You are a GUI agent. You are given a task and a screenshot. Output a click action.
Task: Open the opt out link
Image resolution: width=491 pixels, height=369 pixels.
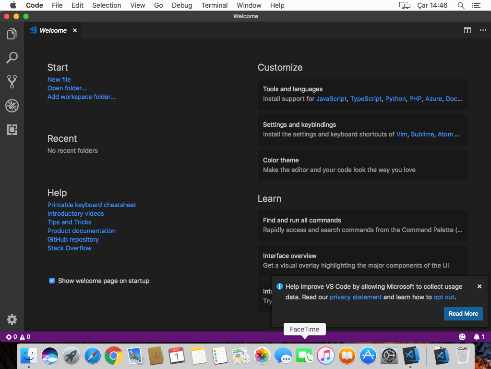coord(443,297)
